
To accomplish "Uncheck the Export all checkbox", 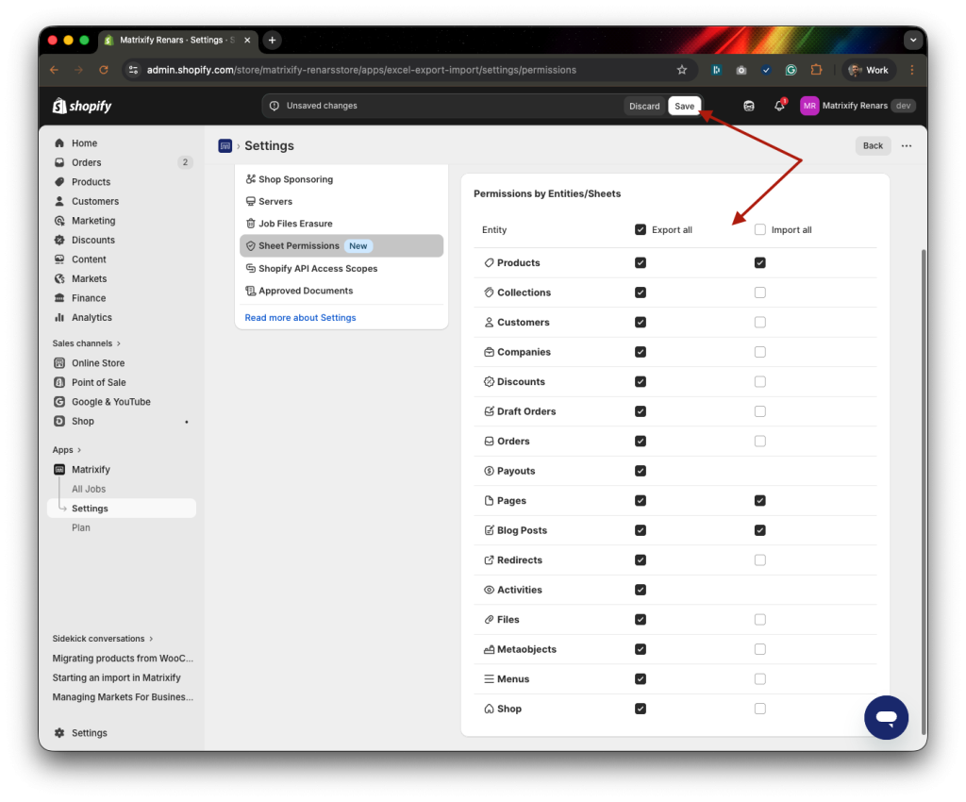I will (x=639, y=229).
